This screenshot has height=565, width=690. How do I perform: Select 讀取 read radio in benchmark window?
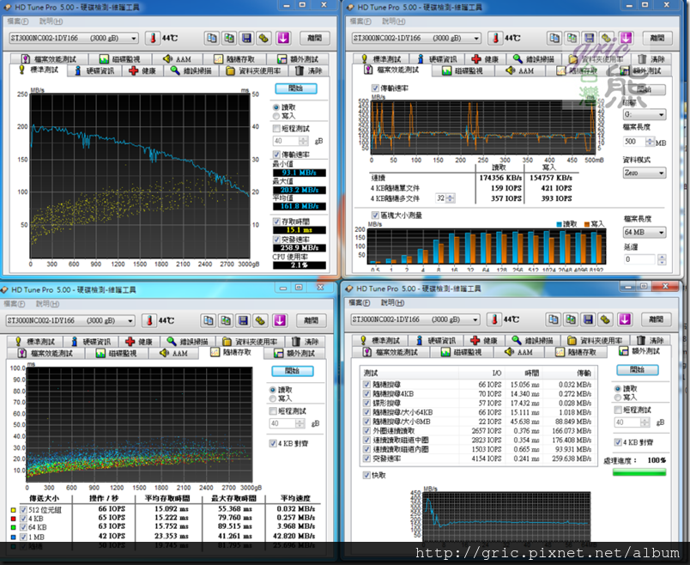(276, 107)
